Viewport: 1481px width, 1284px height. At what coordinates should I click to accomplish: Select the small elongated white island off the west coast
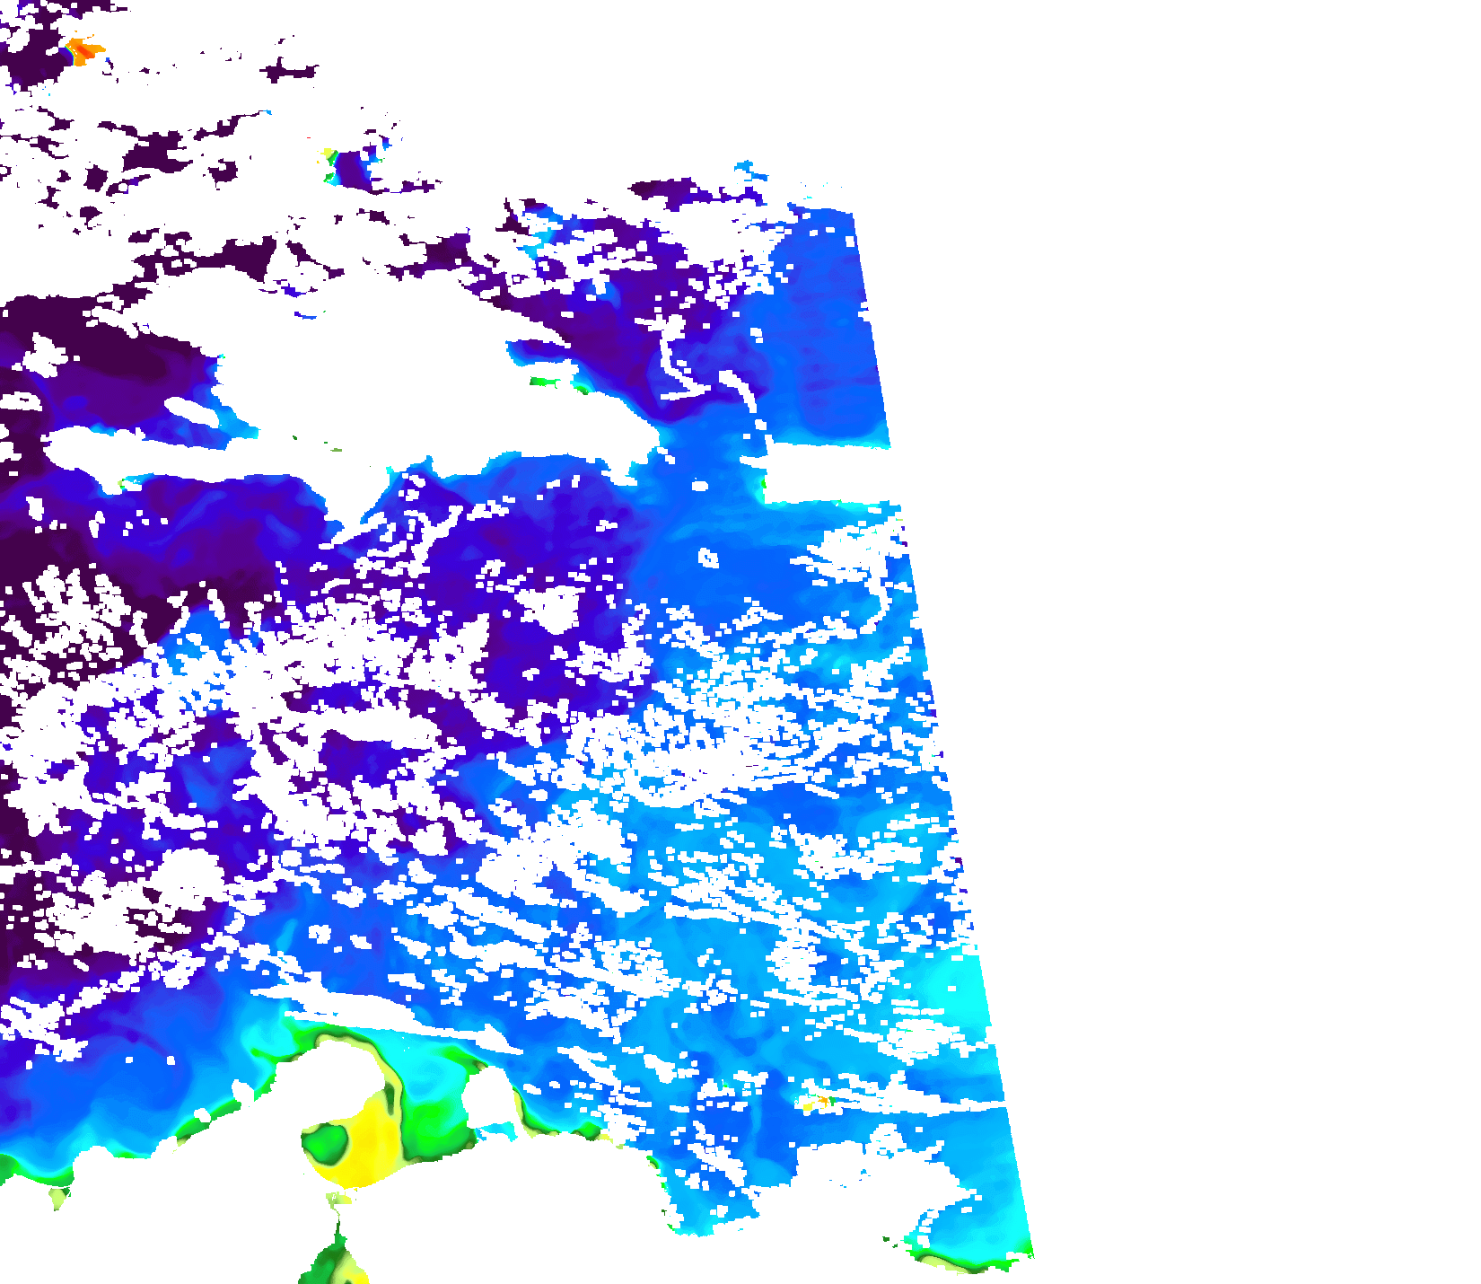click(190, 410)
